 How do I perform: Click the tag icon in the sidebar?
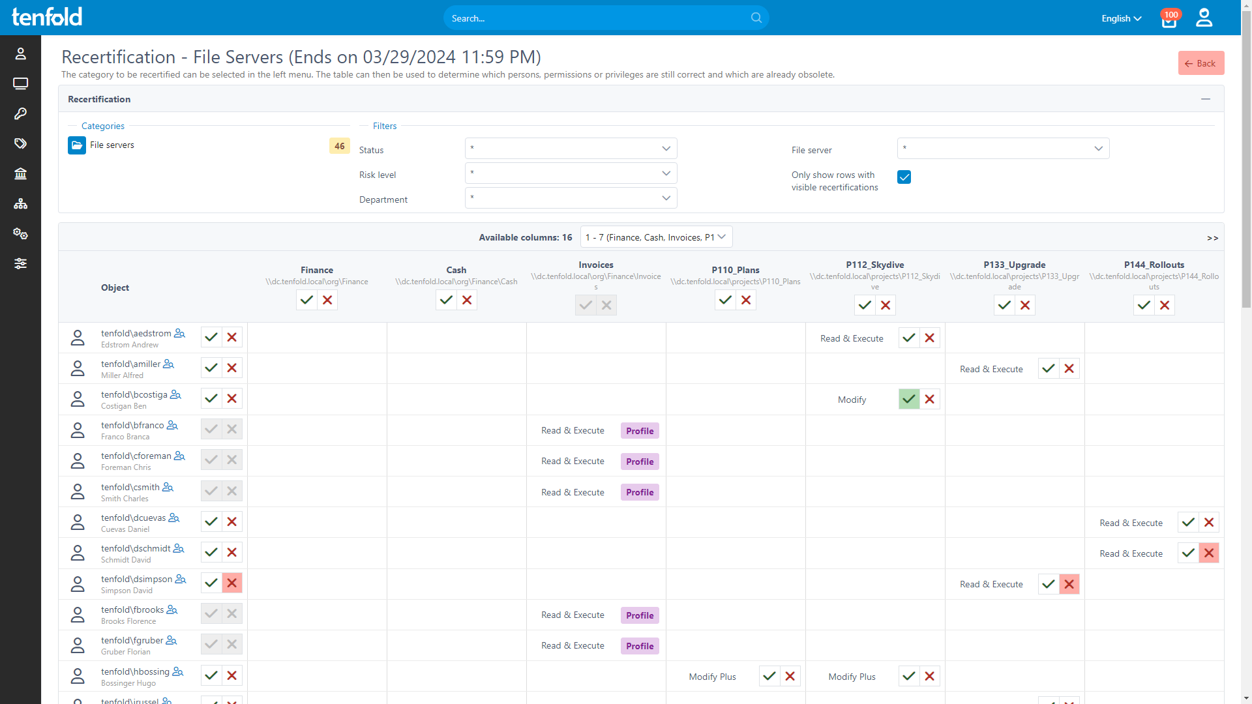point(20,143)
